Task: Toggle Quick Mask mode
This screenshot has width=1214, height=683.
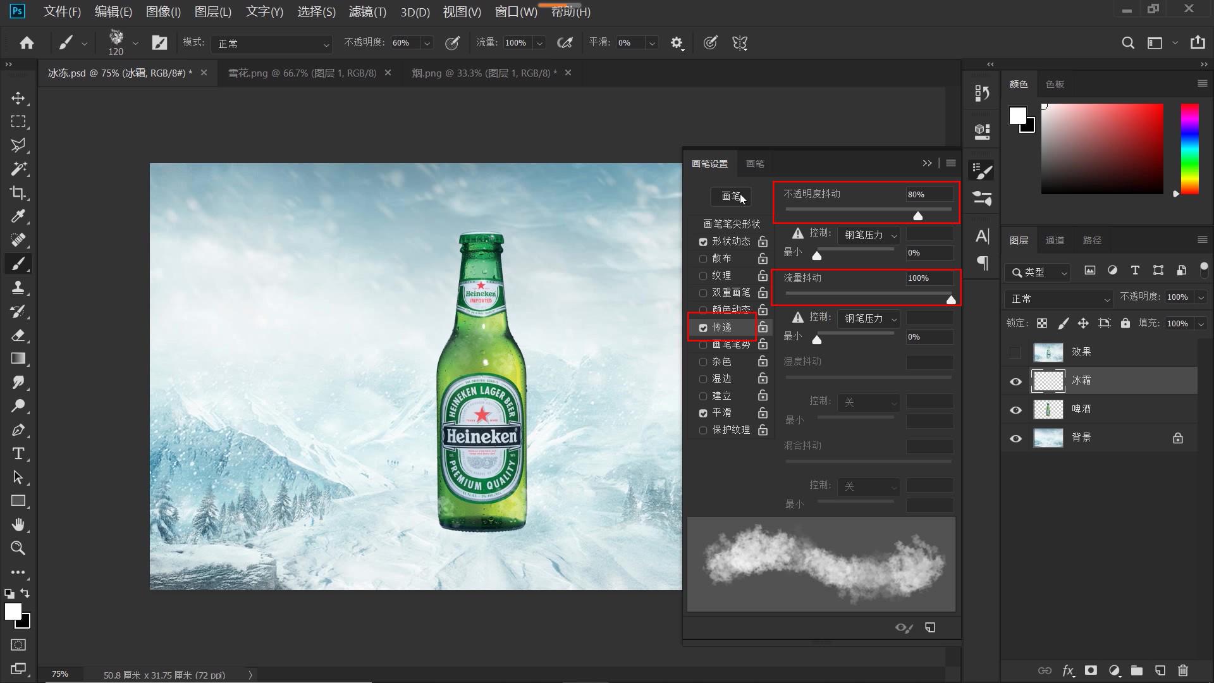Action: point(18,645)
